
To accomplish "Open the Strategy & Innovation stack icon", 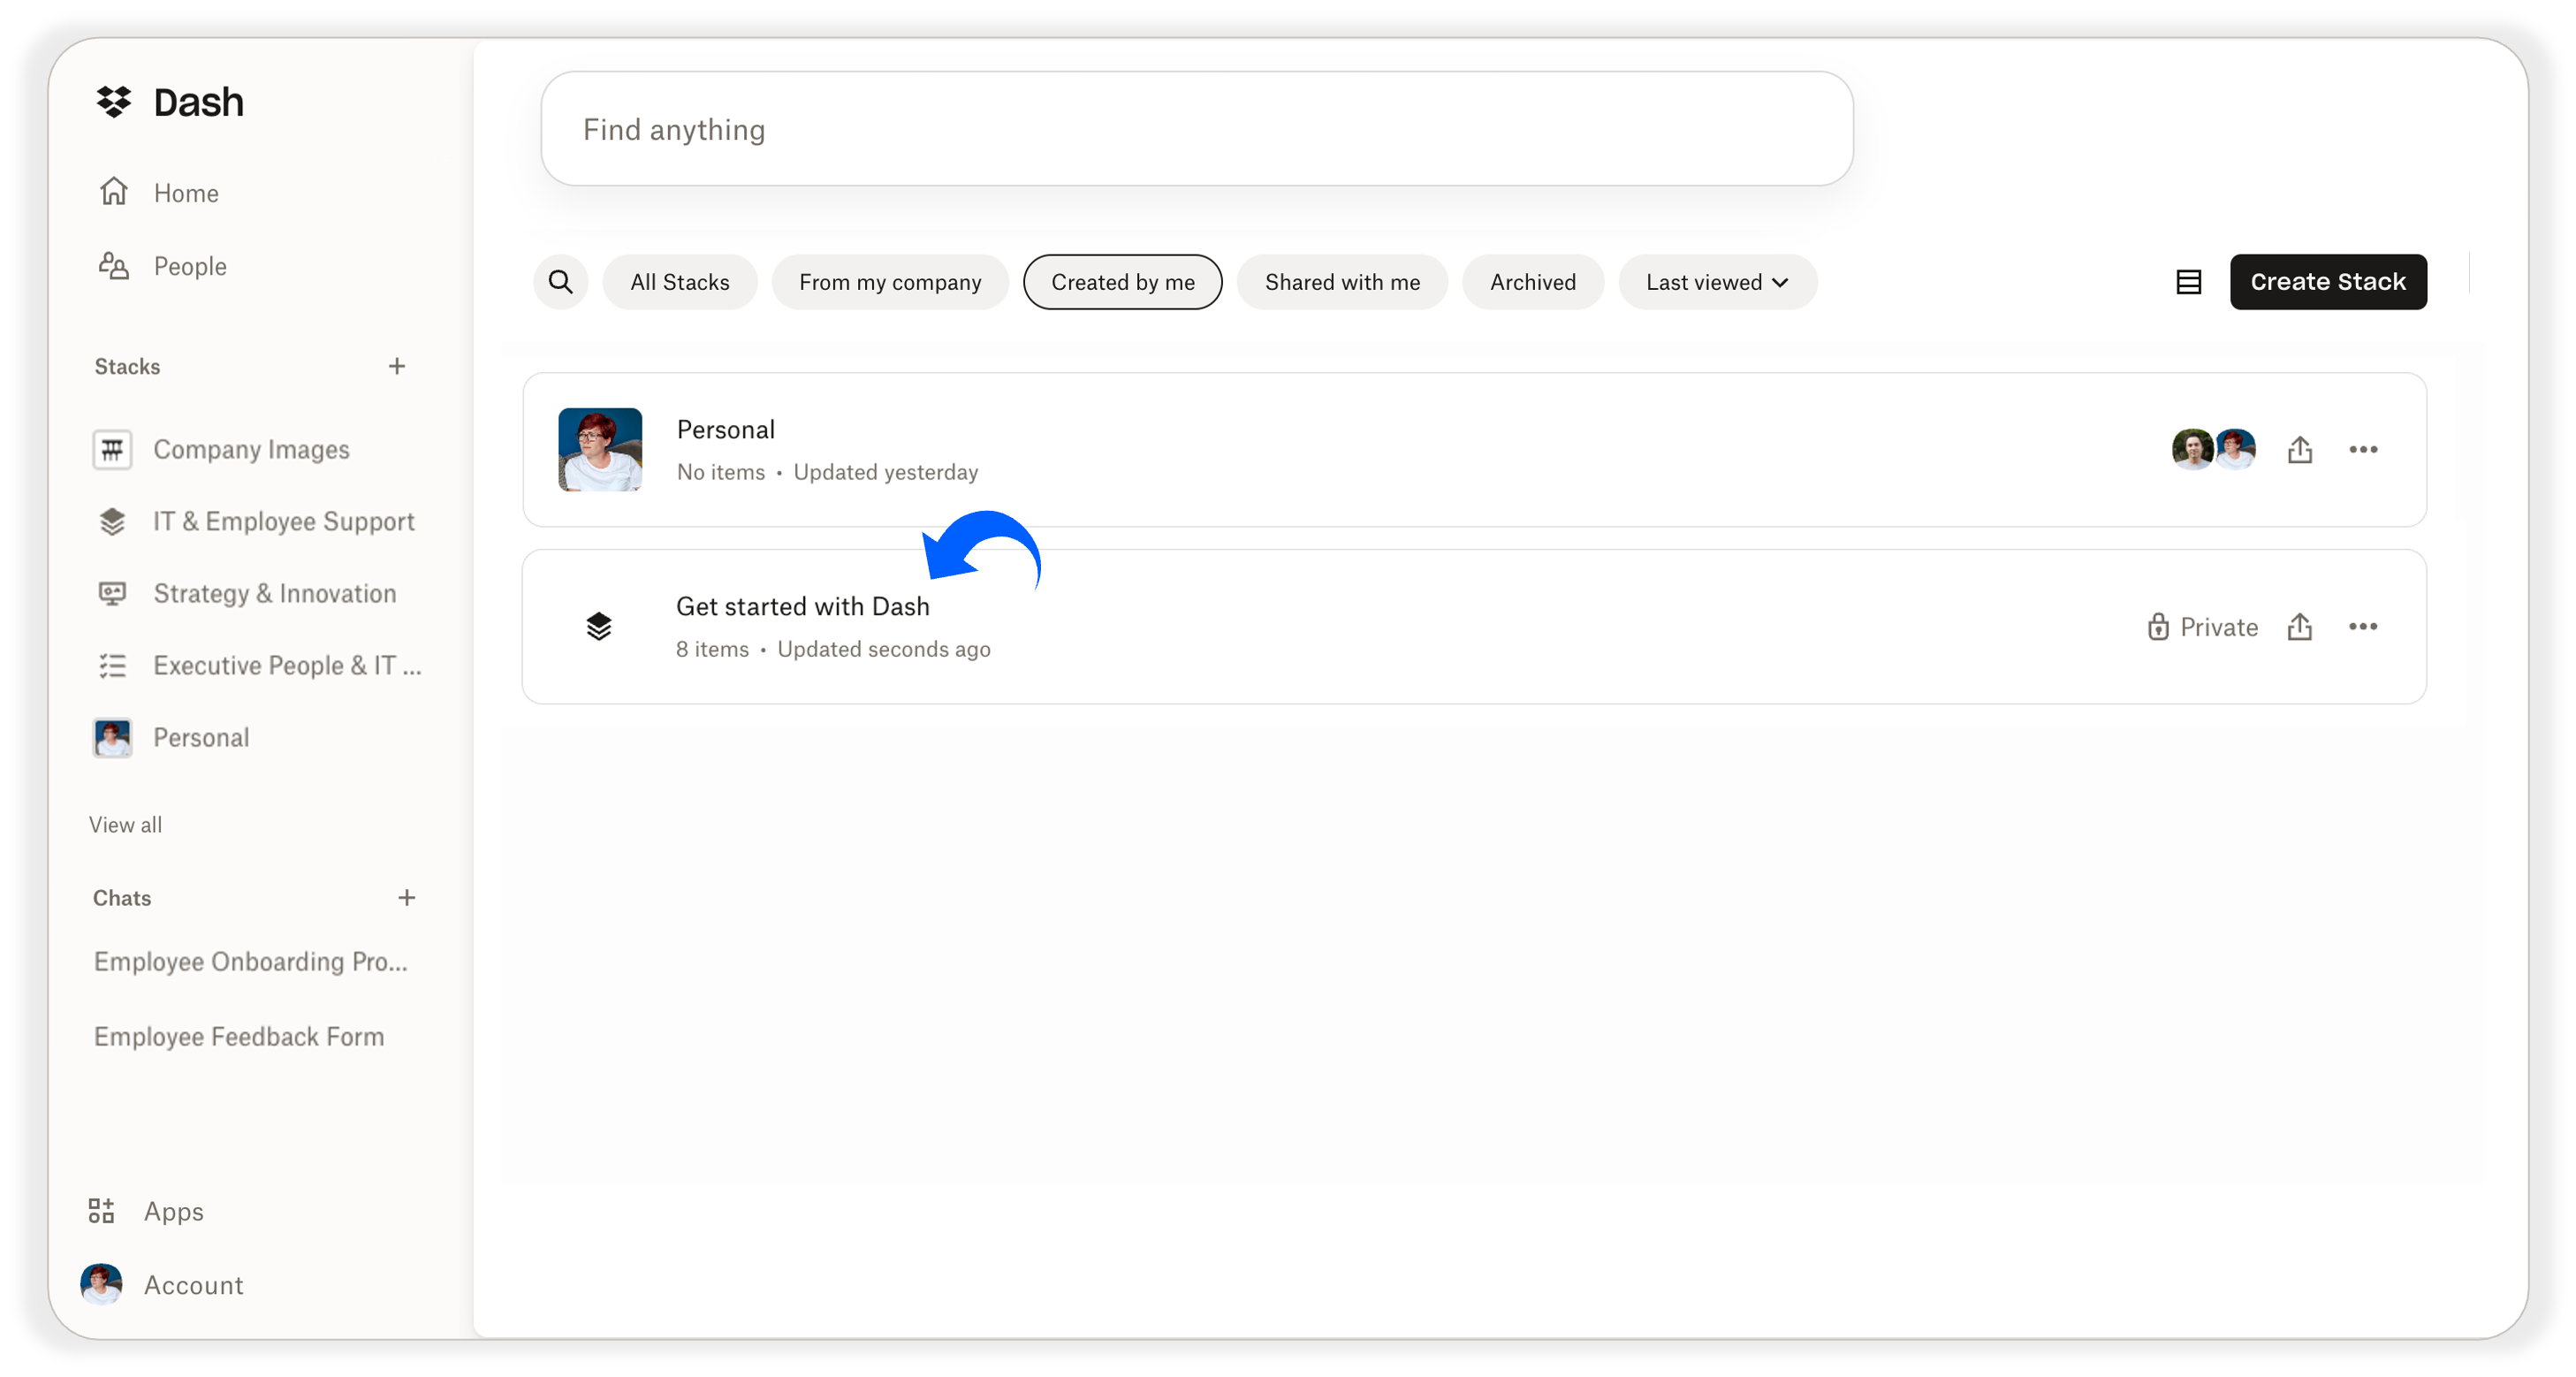I will [112, 593].
